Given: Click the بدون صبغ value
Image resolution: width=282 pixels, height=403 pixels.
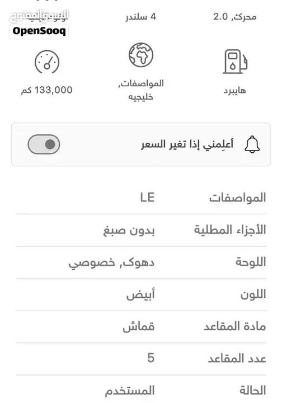Looking at the screenshot, I should [x=129, y=231].
